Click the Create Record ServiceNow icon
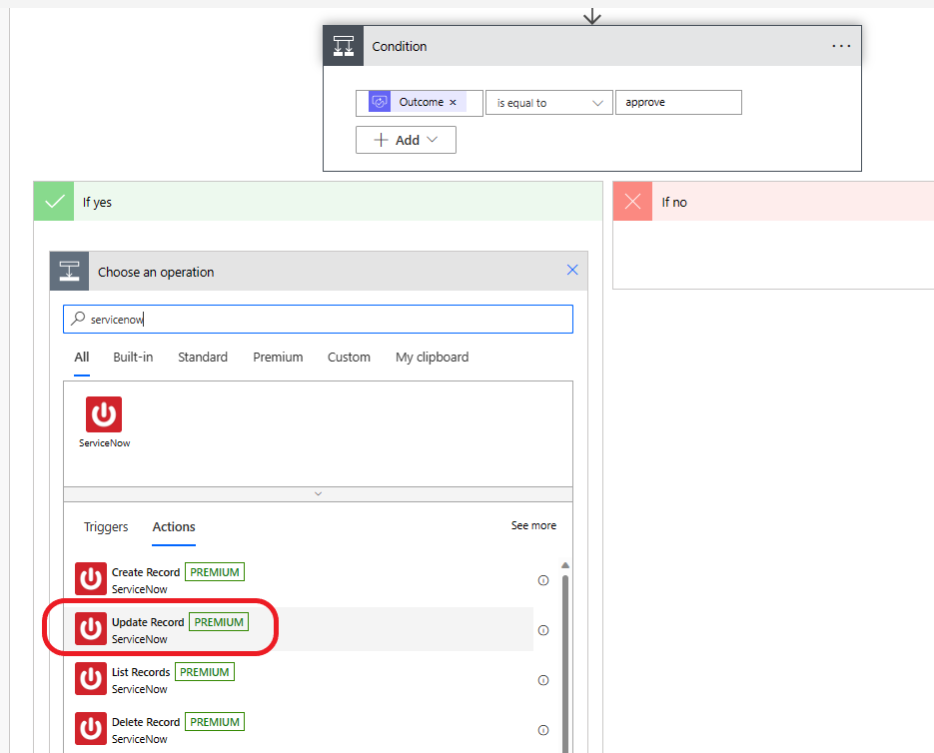The width and height of the screenshot is (934, 753). (x=91, y=578)
